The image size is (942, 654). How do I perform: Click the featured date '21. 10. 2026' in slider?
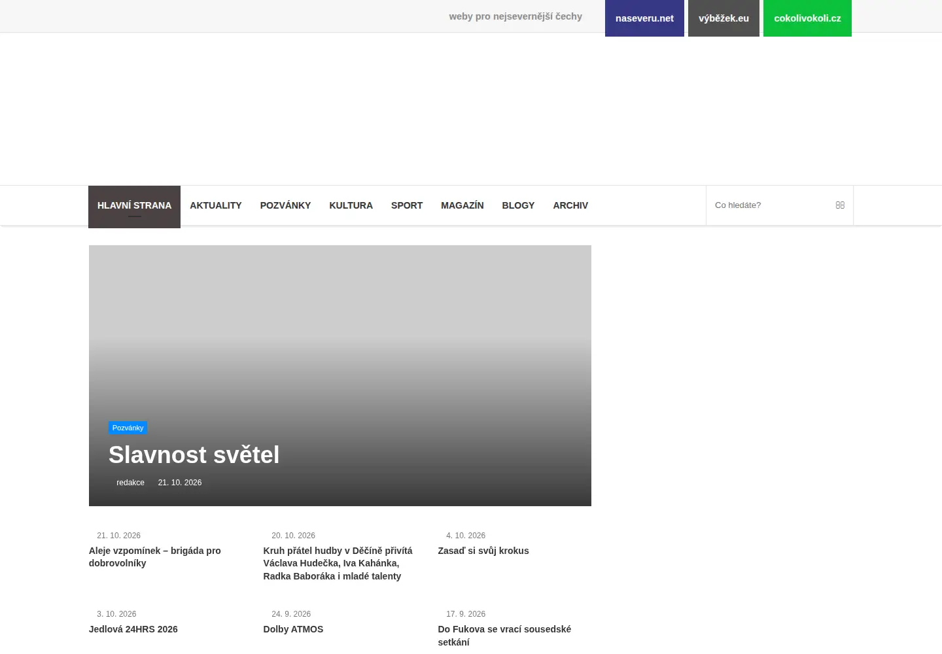(x=180, y=483)
